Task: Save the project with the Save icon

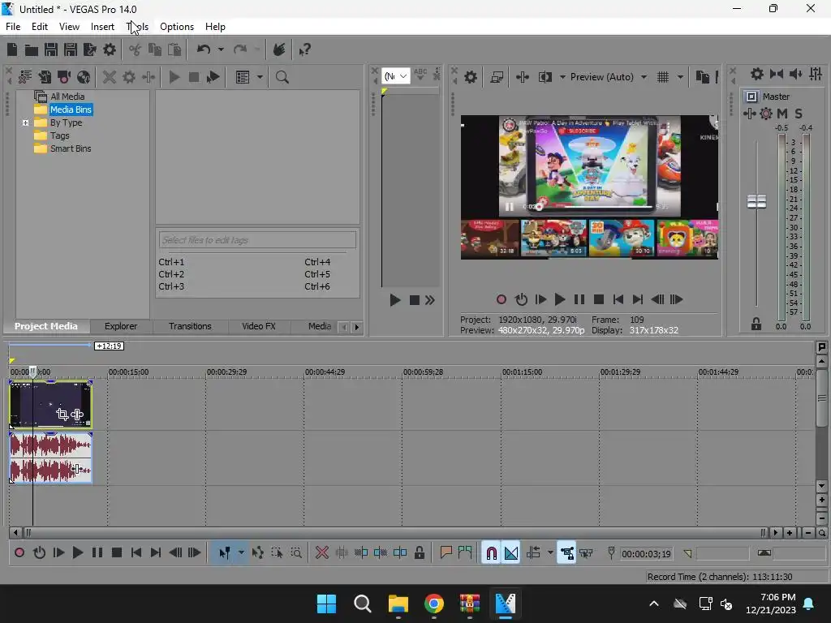Action: coord(51,49)
